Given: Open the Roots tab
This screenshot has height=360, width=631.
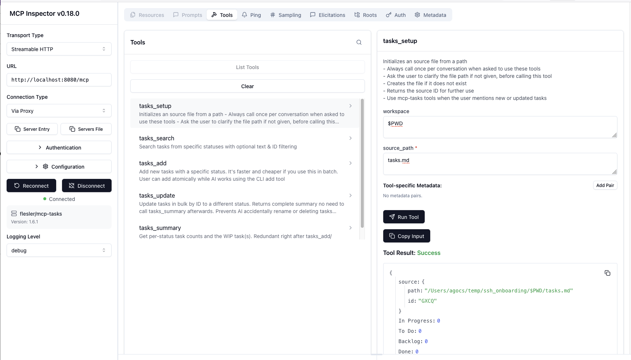Looking at the screenshot, I should pyautogui.click(x=366, y=15).
